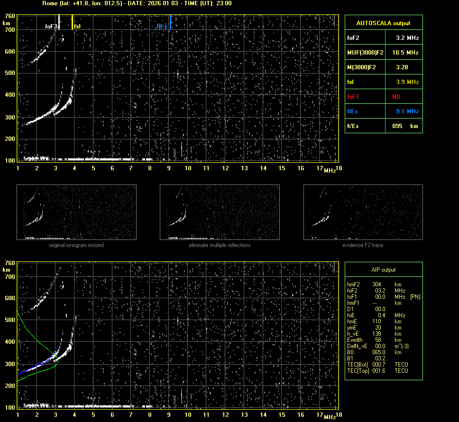Select the h'Es 095 km row

tap(383, 126)
